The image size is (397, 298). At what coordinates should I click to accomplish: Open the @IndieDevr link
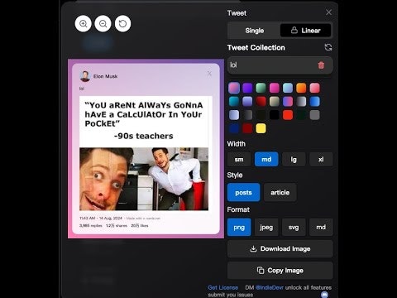point(270,287)
